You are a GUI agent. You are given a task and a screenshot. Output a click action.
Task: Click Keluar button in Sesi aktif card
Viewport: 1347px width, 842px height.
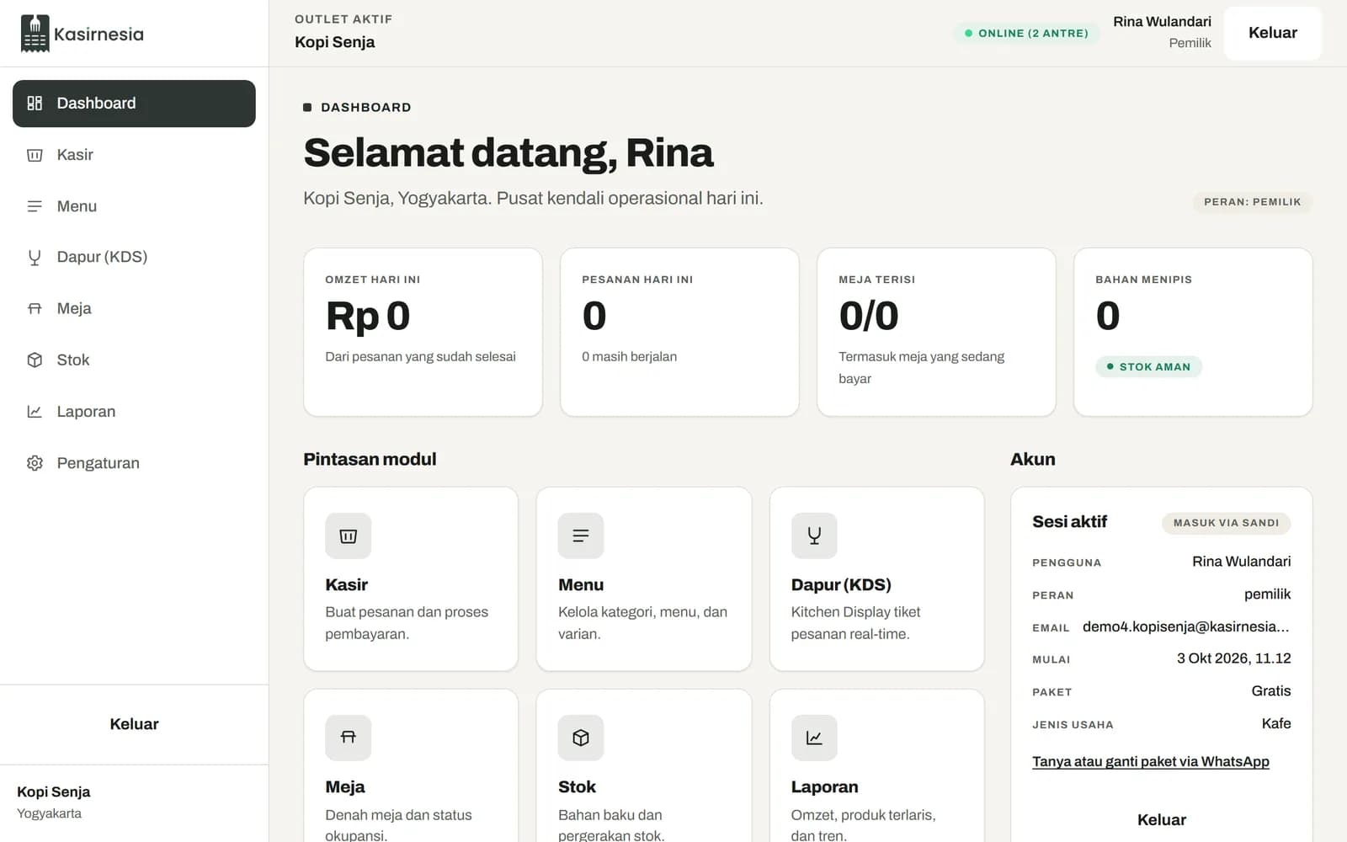[1162, 820]
